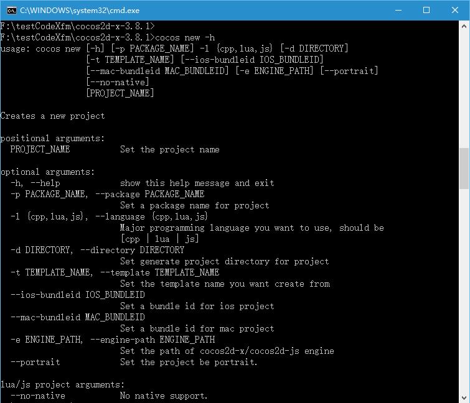Click '--ios-bundleid IOS_BUNDLEID' option line
470x403 pixels.
pyautogui.click(x=78, y=295)
